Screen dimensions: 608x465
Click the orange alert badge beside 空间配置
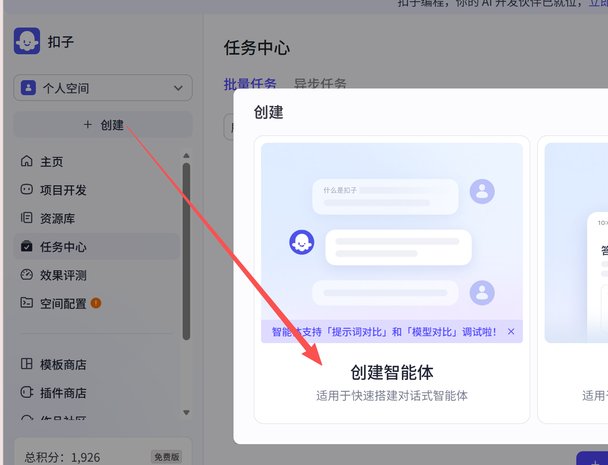coord(96,303)
